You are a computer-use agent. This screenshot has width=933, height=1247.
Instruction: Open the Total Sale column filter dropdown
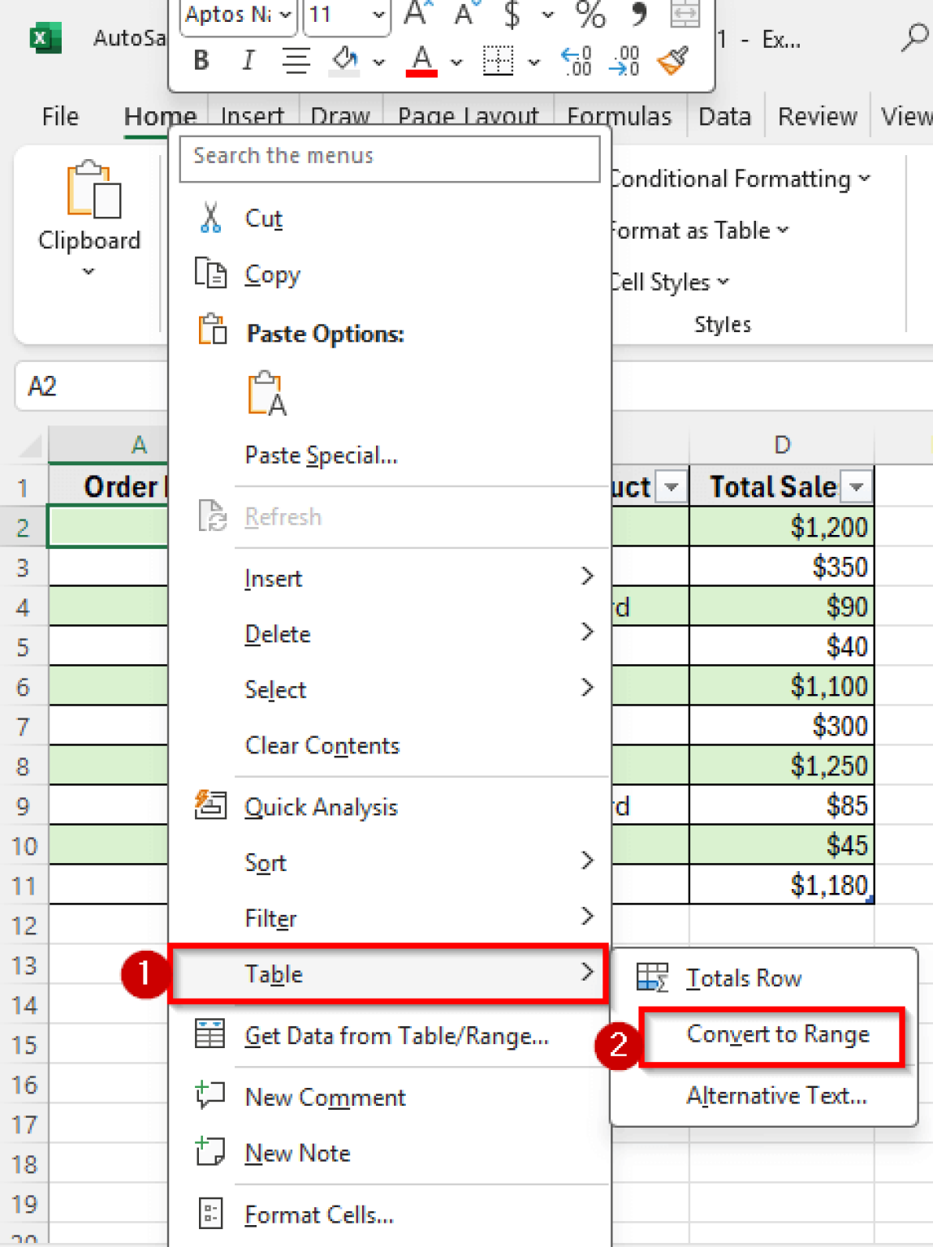click(x=856, y=485)
